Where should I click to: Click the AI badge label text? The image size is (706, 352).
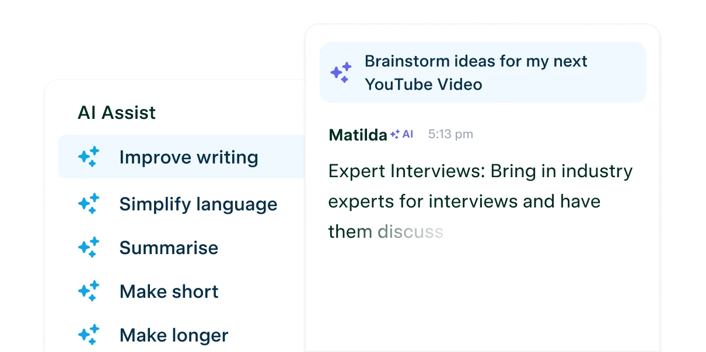pyautogui.click(x=408, y=134)
